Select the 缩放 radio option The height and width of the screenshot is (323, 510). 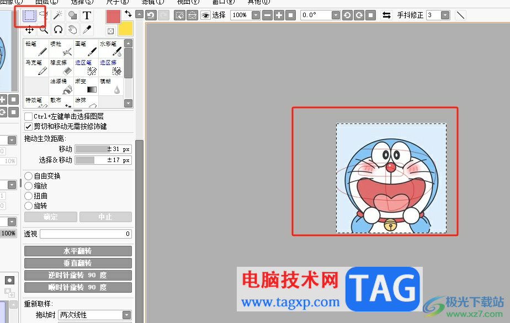coord(28,186)
